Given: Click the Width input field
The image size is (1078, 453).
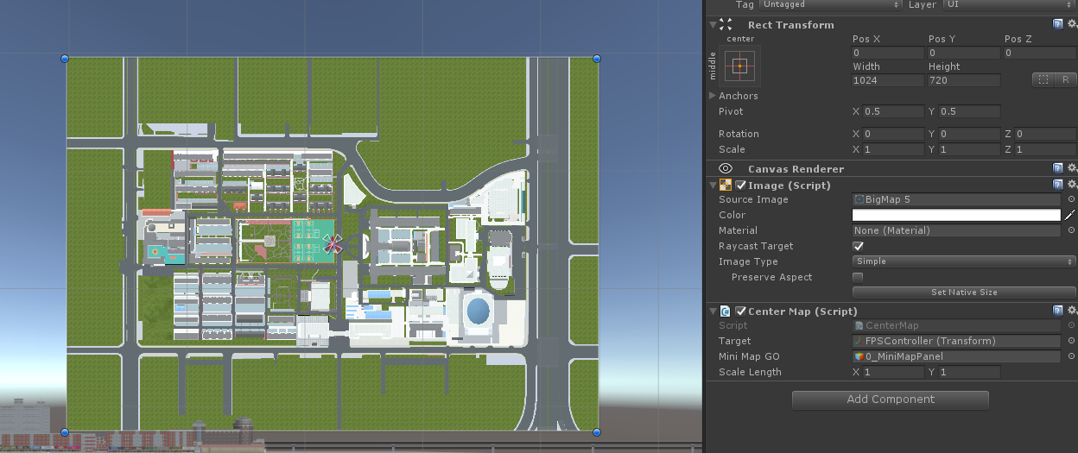Looking at the screenshot, I should coord(887,80).
